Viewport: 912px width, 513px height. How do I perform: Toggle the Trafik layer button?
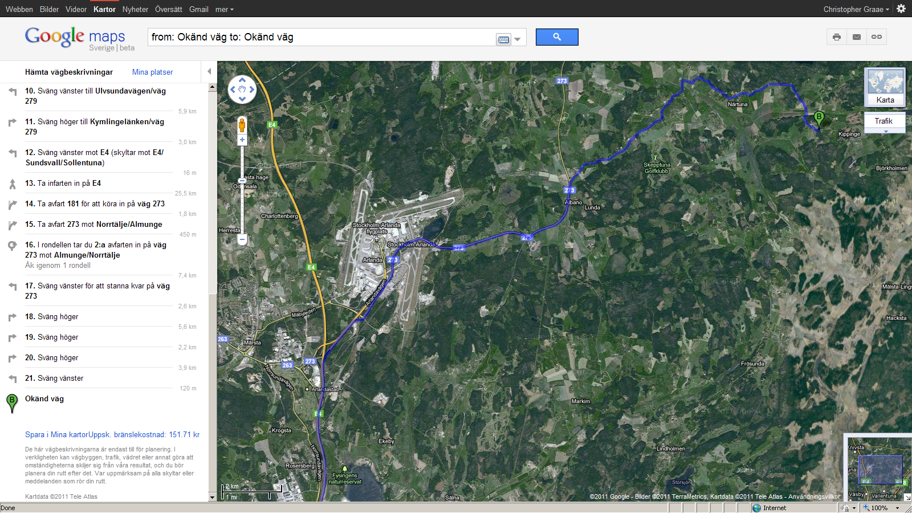tap(883, 121)
